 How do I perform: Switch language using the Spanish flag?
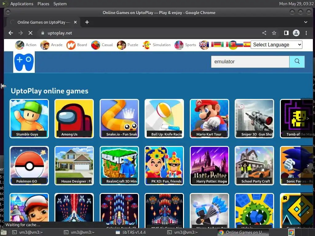point(247,44)
